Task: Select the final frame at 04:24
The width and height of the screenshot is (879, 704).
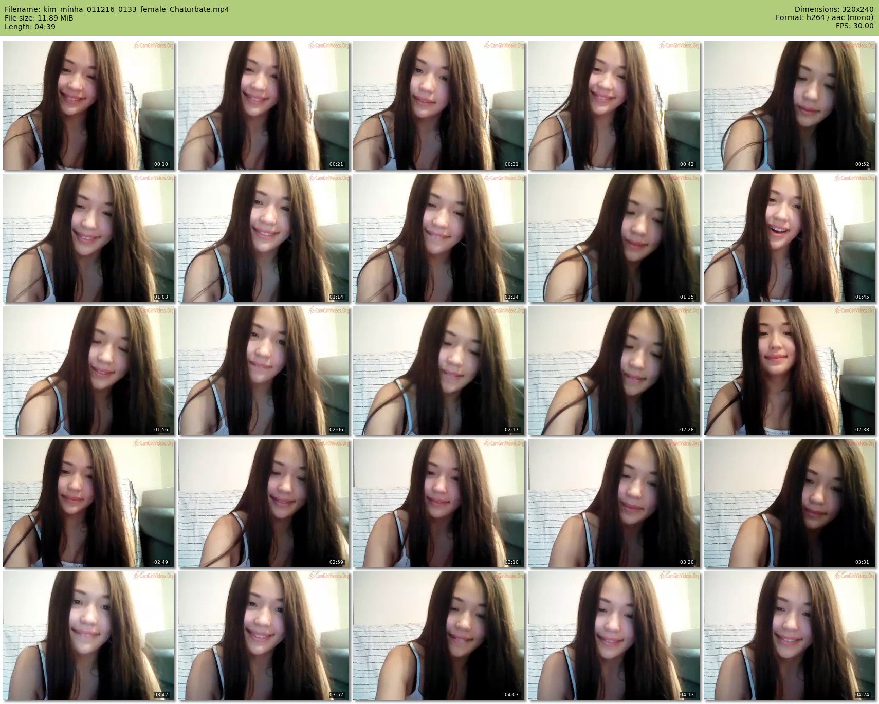Action: (x=789, y=636)
